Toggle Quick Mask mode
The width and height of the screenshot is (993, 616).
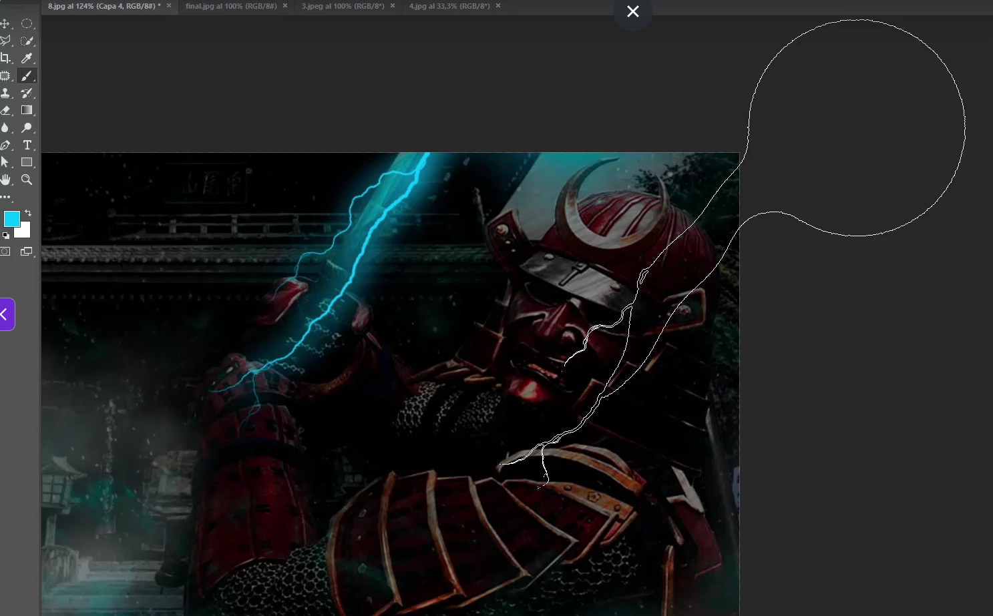click(5, 252)
